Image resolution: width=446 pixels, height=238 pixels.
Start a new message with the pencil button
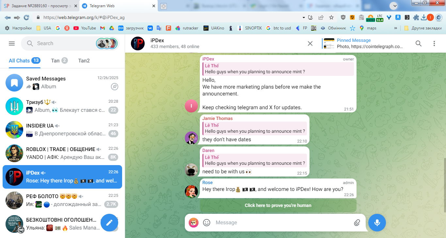tap(109, 223)
